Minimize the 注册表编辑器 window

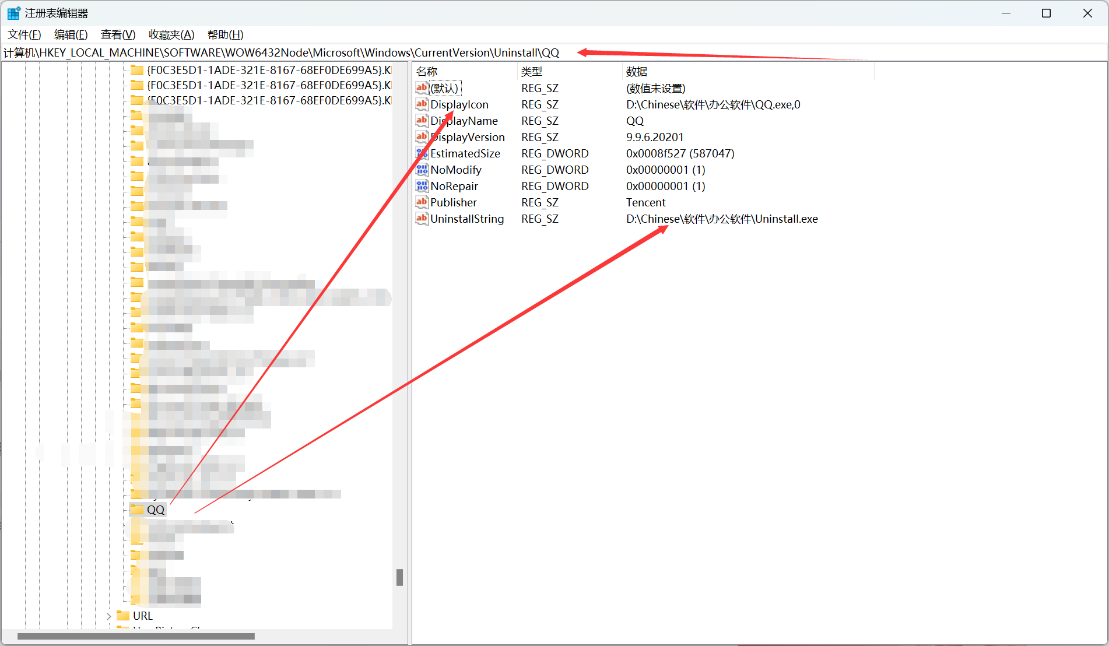pyautogui.click(x=1006, y=13)
